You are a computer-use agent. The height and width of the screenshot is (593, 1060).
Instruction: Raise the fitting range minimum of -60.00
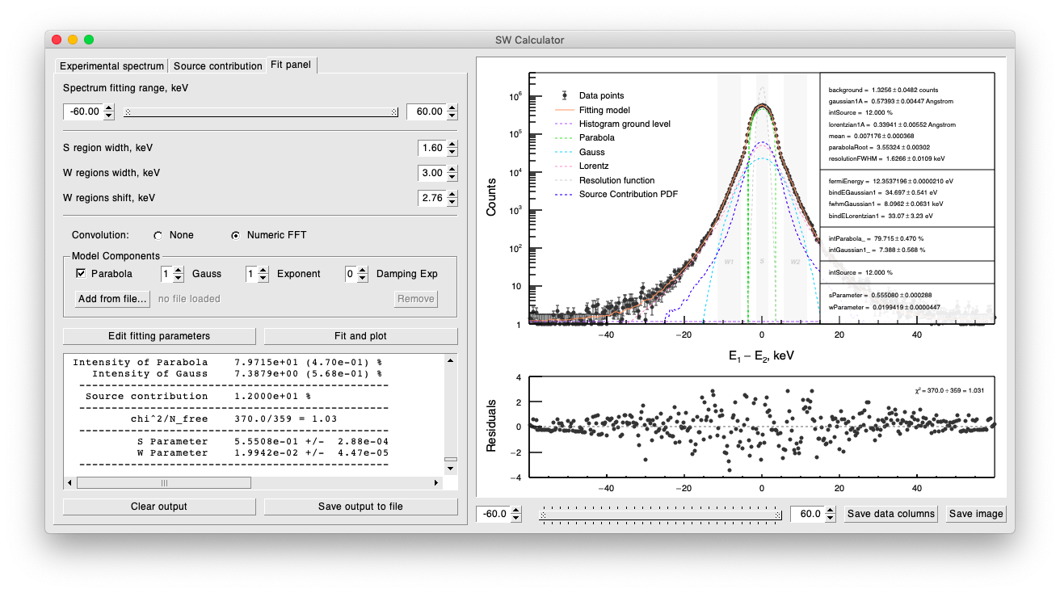pyautogui.click(x=109, y=108)
